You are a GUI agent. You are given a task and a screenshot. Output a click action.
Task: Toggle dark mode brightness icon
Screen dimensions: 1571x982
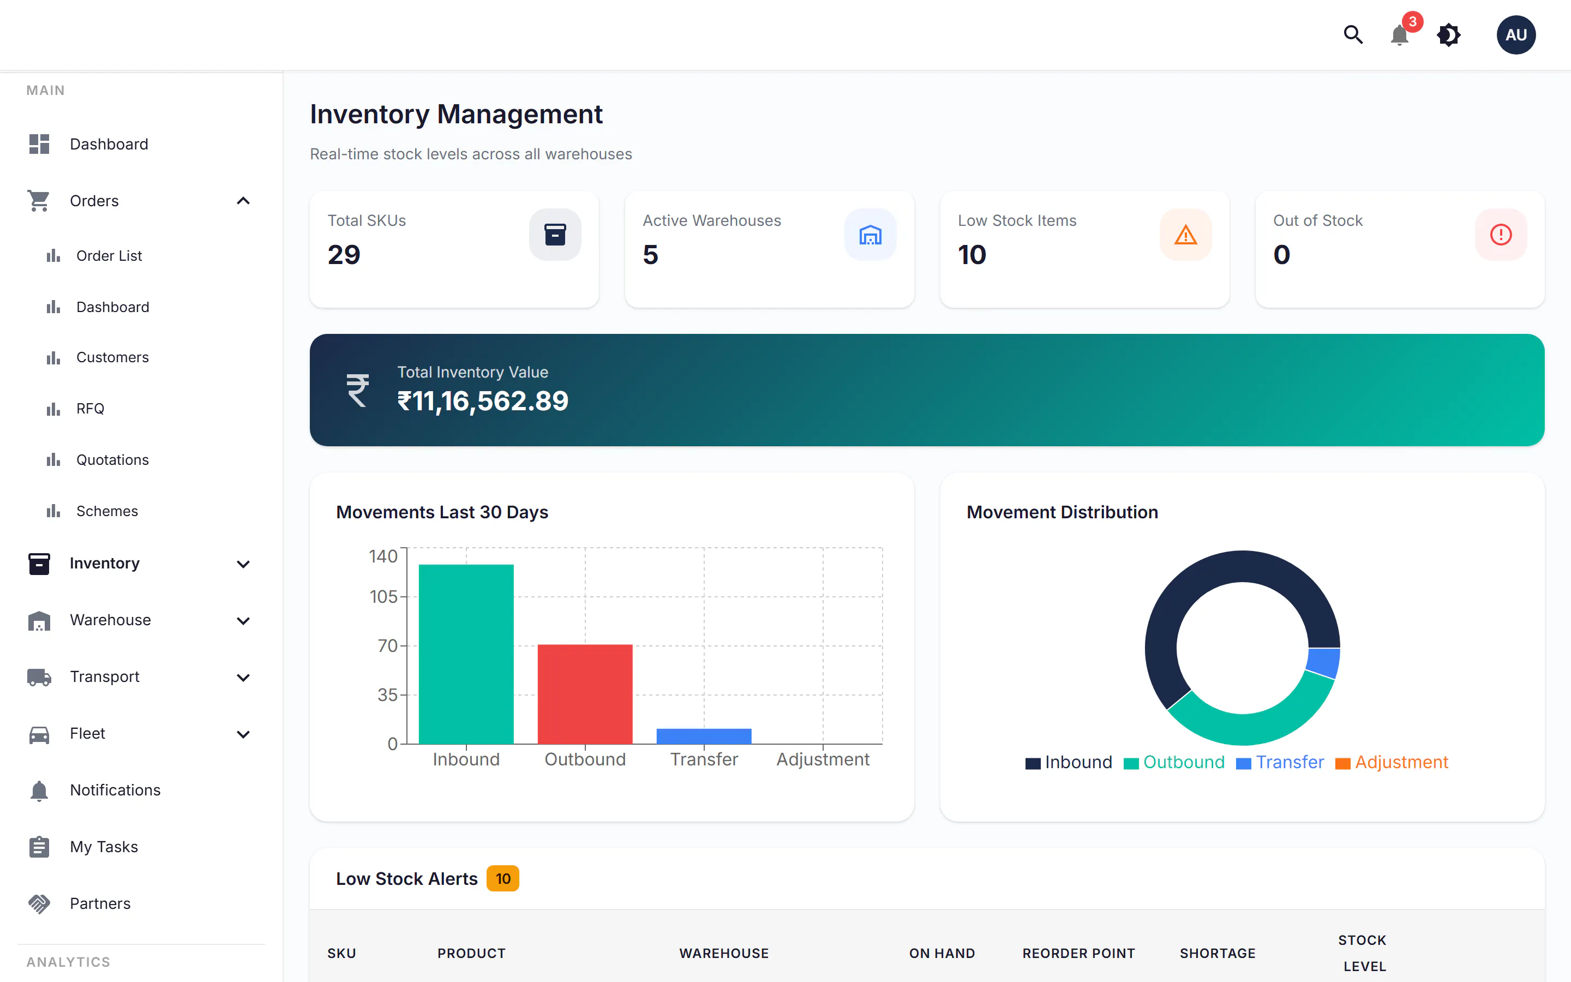pyautogui.click(x=1448, y=34)
